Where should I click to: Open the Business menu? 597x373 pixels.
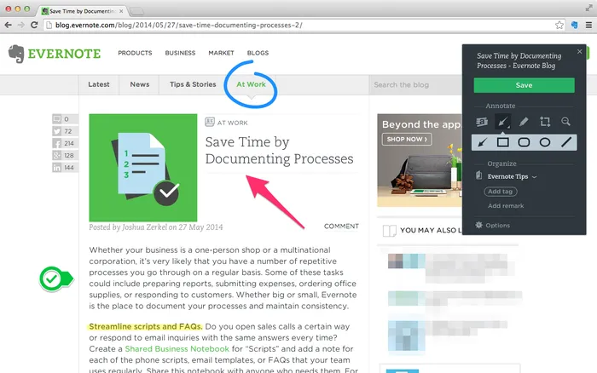(180, 53)
